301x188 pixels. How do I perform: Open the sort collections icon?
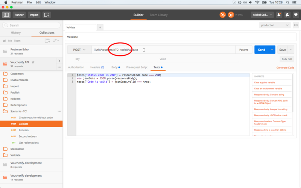coord(56,41)
